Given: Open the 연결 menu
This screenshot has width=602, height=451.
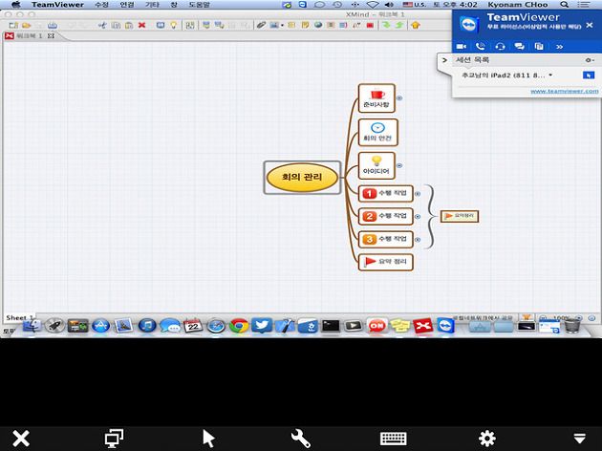Looking at the screenshot, I should pos(127,5).
